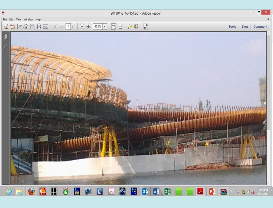Open a file using the Open icon
This screenshot has width=273, height=208.
click(x=5, y=26)
